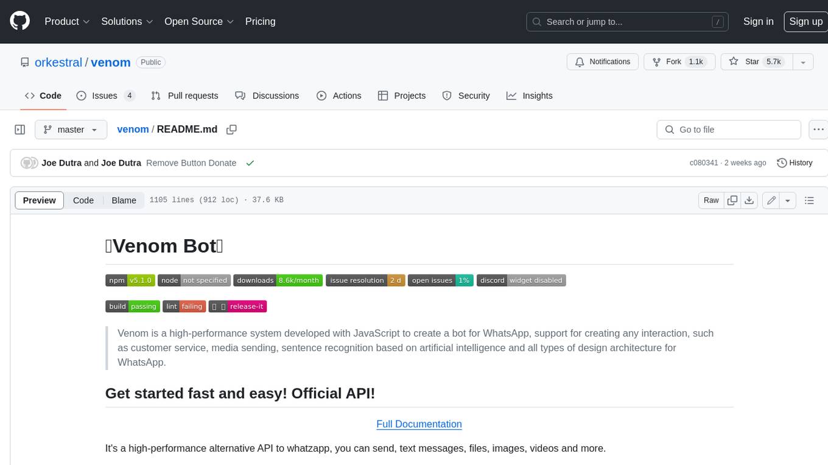Click the 'Get started fast and easy' heading
The height and width of the screenshot is (465, 828).
click(240, 393)
